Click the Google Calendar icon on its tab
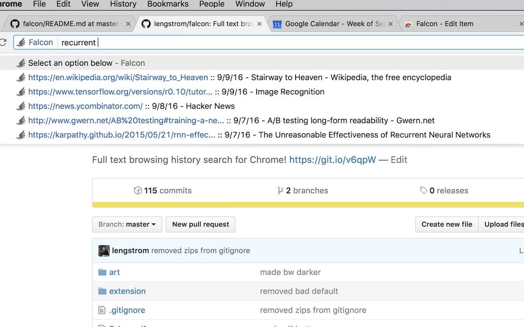 click(x=277, y=24)
